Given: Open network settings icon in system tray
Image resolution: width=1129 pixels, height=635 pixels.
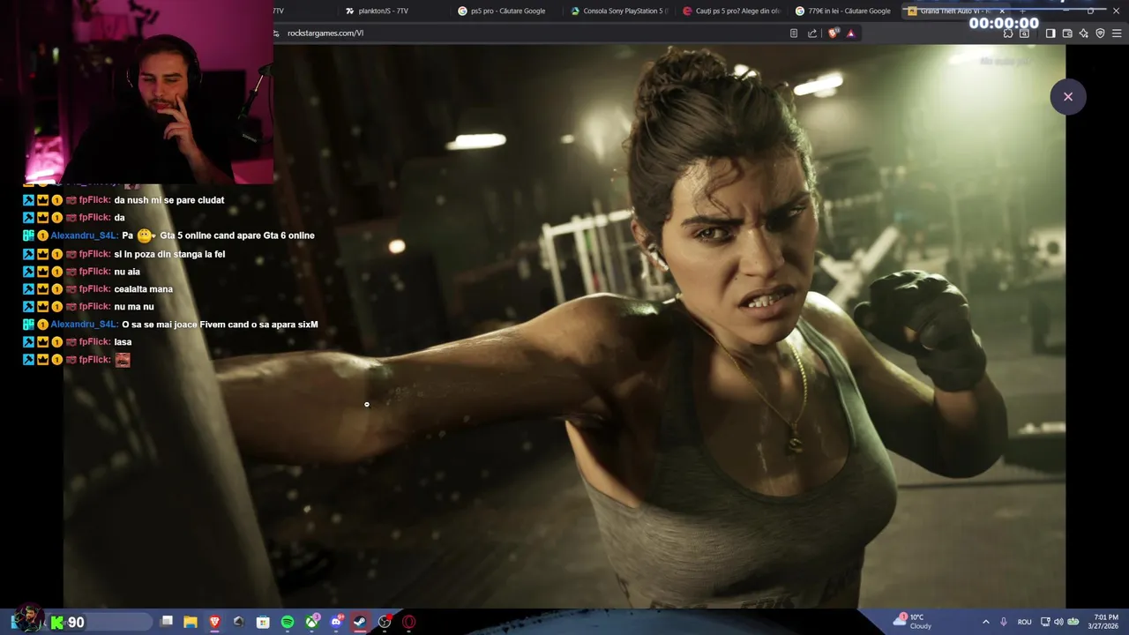Looking at the screenshot, I should pyautogui.click(x=1045, y=622).
